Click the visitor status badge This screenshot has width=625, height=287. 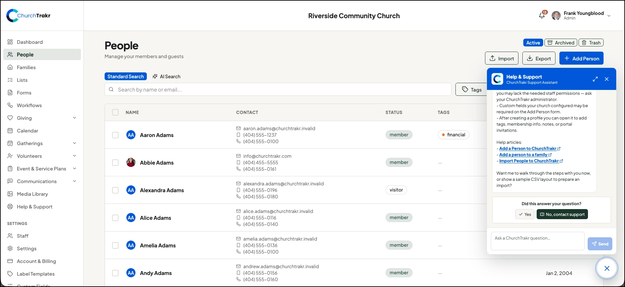pyautogui.click(x=396, y=190)
